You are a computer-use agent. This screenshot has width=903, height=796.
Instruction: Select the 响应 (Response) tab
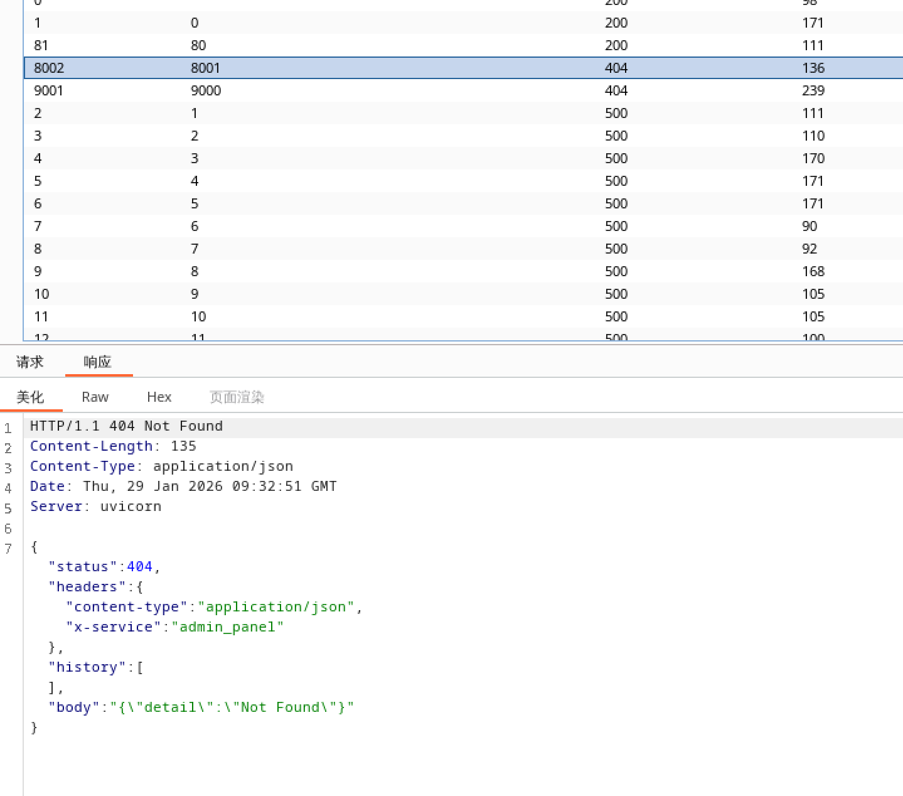tap(97, 362)
